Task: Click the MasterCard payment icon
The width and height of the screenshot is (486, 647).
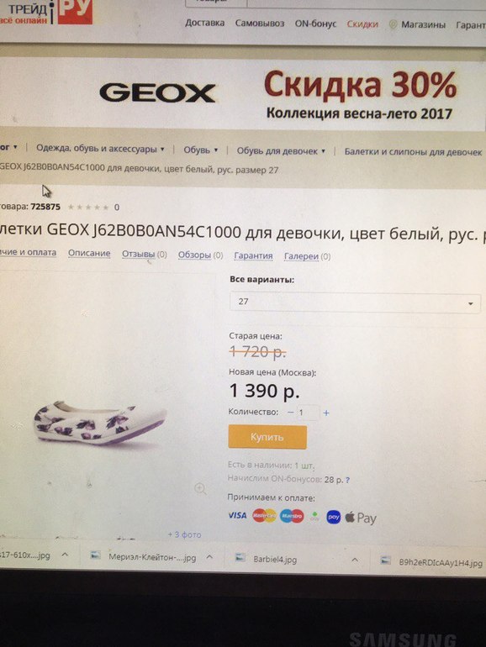Action: point(264,515)
